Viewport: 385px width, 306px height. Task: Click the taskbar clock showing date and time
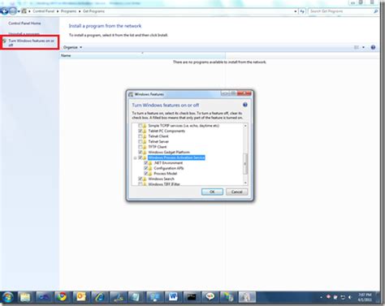click(365, 297)
